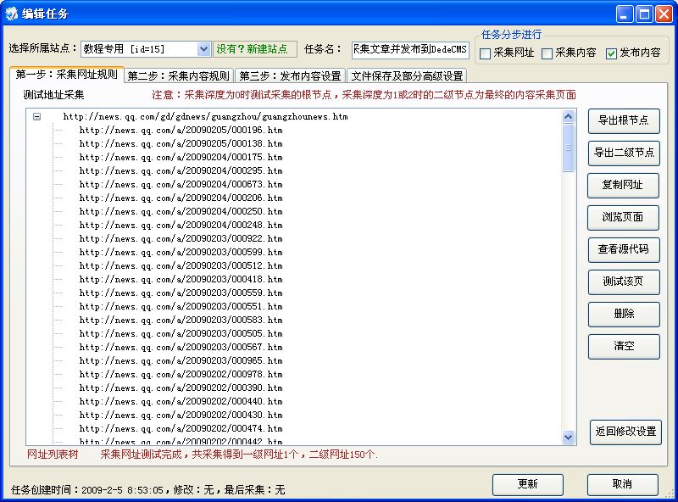Uncheck the 发布内容 checkbox
The height and width of the screenshot is (502, 678).
tap(611, 53)
